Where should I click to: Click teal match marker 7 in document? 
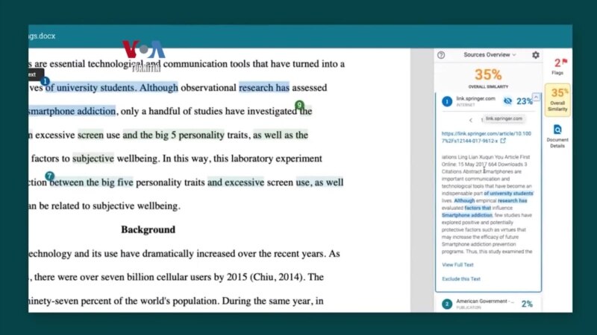49,176
